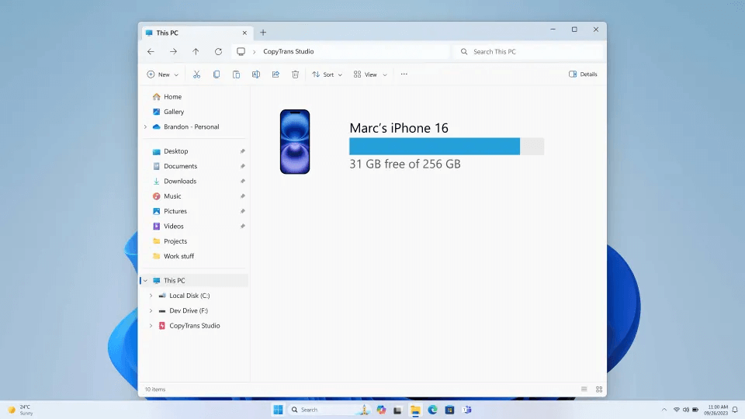This screenshot has height=419, width=745.
Task: Click the Share icon in toolbar
Action: tap(275, 74)
